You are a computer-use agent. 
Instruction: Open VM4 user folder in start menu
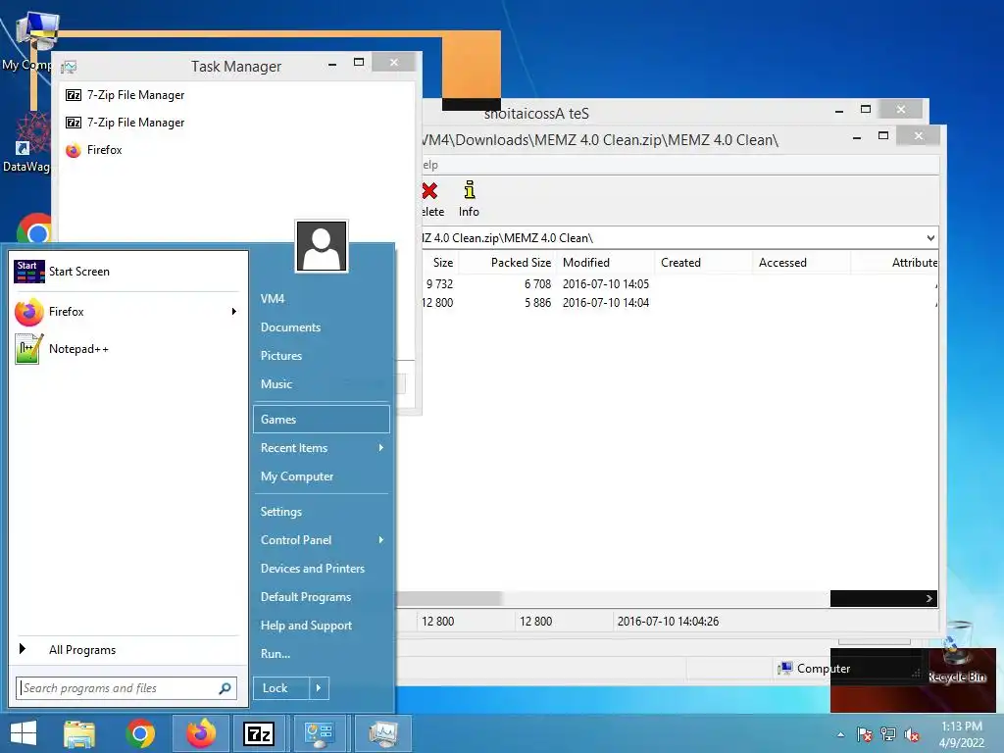coord(321,299)
